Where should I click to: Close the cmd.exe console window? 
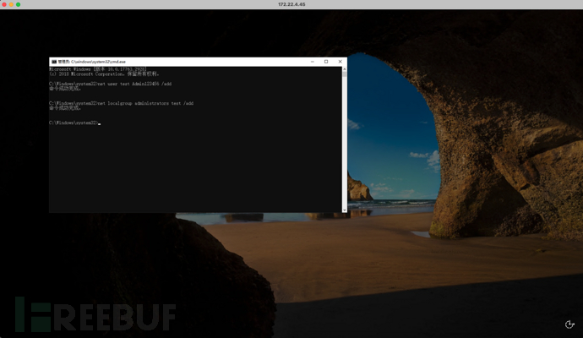[x=341, y=62]
